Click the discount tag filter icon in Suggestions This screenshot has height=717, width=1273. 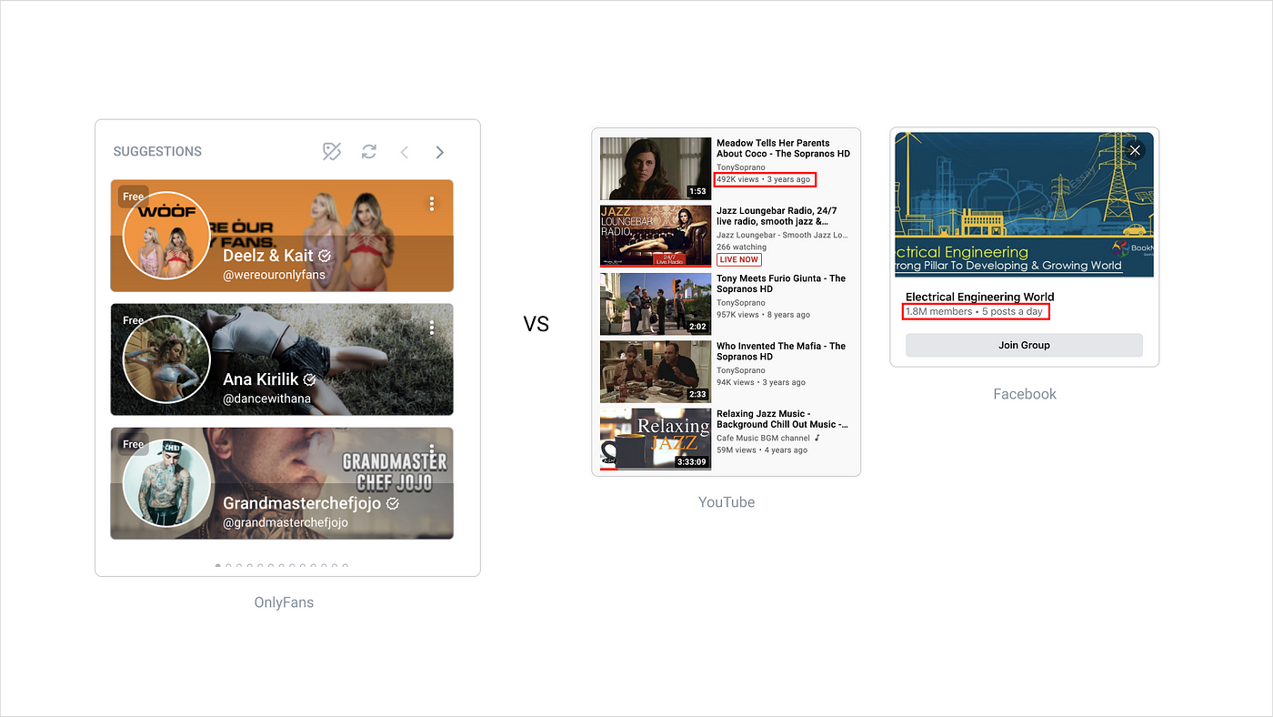332,152
